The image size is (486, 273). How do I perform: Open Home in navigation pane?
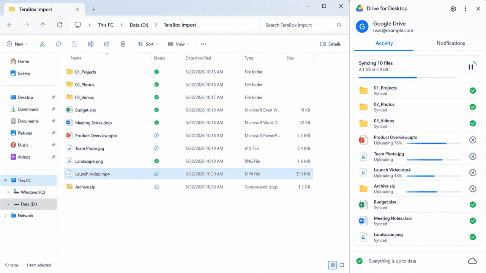(23, 61)
